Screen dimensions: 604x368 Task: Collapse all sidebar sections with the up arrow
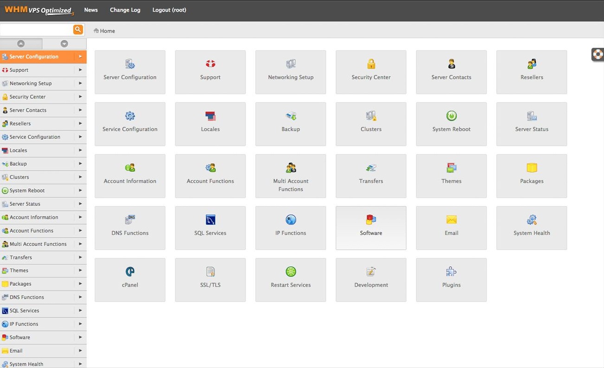pos(21,43)
